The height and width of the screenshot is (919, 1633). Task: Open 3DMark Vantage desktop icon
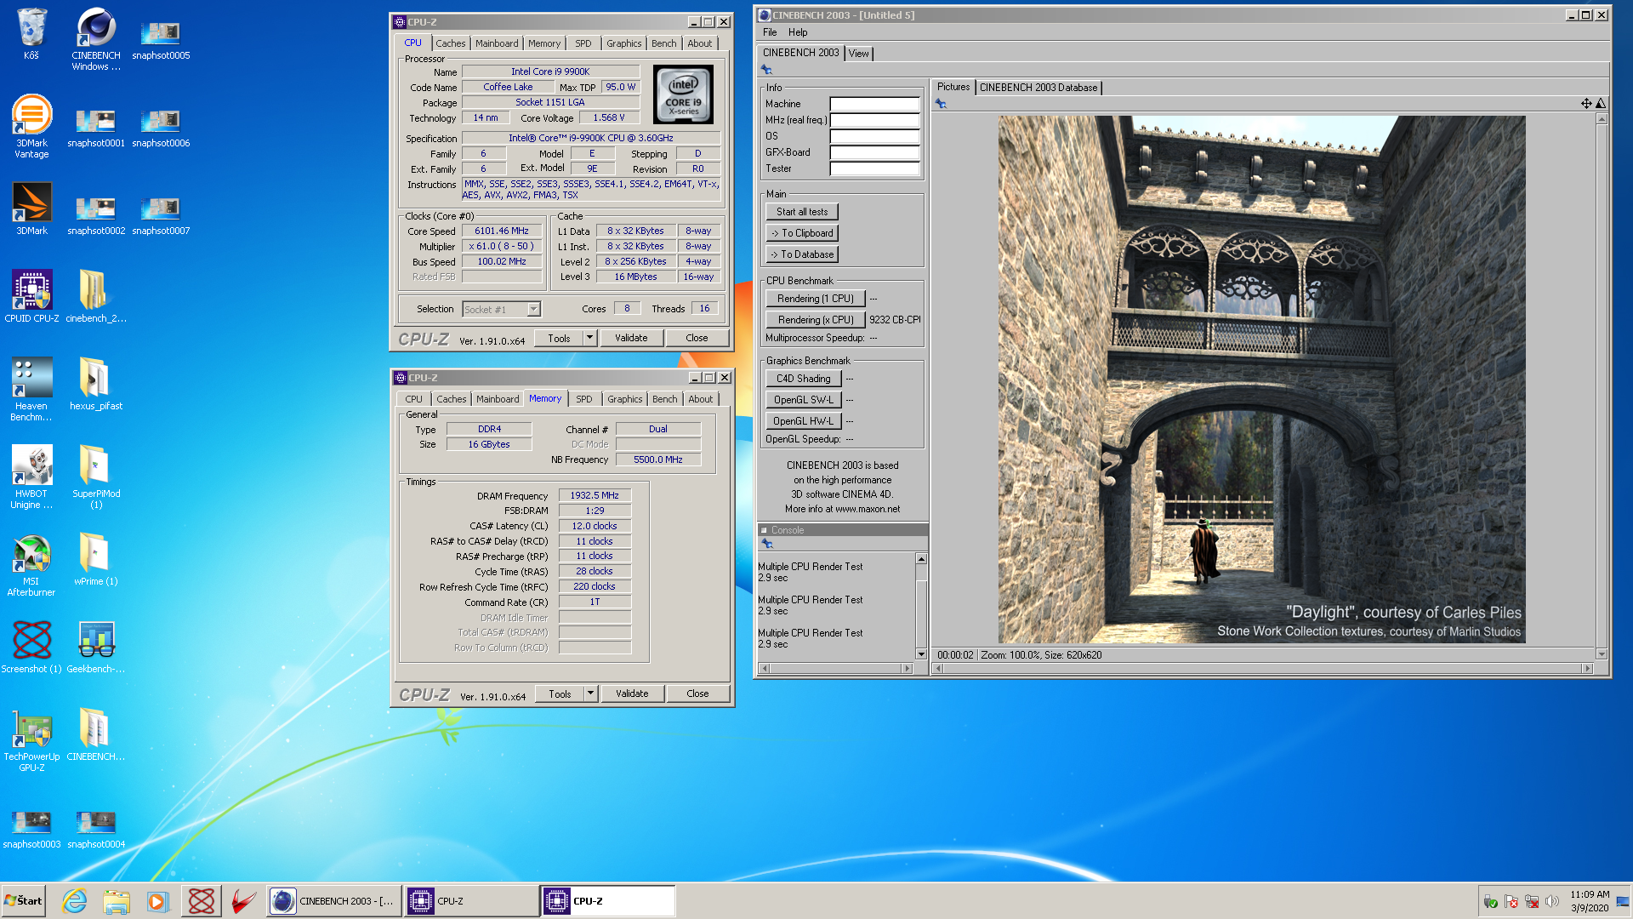pyautogui.click(x=31, y=126)
